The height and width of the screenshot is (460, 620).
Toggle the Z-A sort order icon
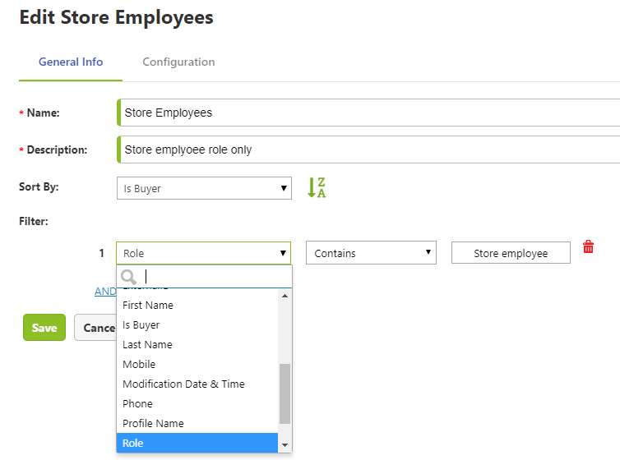tap(317, 187)
